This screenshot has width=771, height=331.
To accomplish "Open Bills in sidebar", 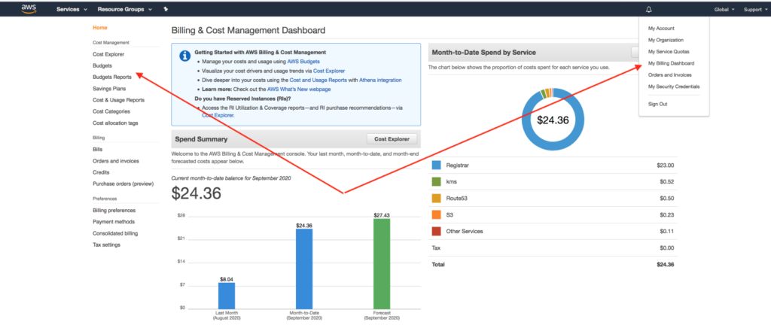I will (x=97, y=149).
